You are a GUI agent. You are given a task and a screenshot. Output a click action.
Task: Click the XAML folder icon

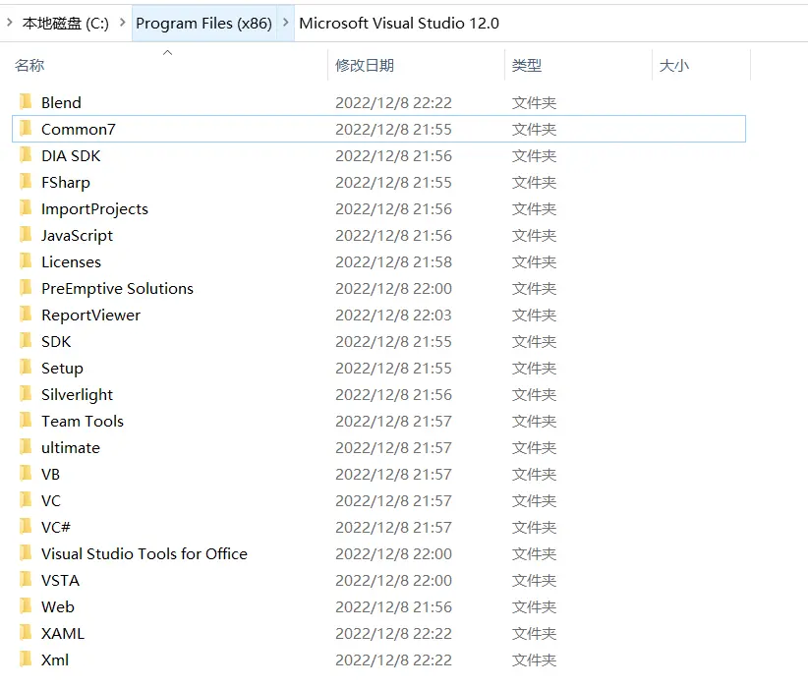click(x=26, y=632)
